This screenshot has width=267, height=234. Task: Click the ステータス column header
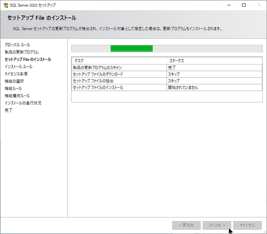pos(214,61)
